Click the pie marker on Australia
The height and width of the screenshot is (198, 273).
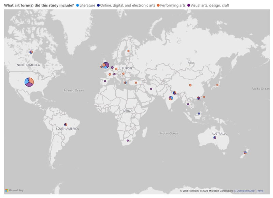[x=215, y=137]
